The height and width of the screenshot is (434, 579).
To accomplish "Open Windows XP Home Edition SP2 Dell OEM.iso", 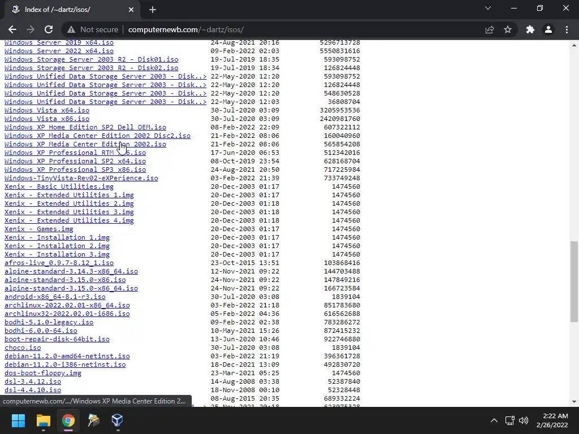I will 85,127.
